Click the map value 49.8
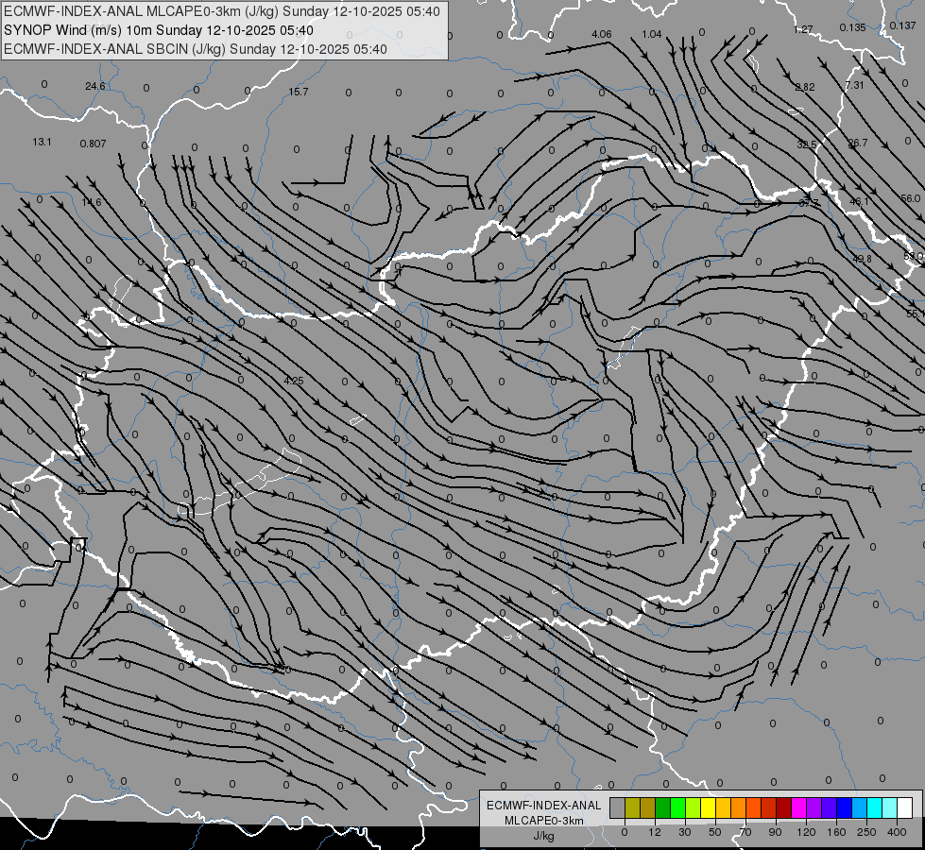The width and height of the screenshot is (925, 850). [x=863, y=259]
